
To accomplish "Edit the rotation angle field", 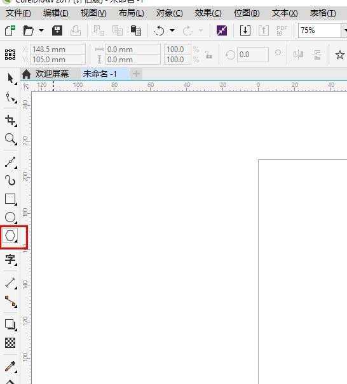I will pos(252,55).
